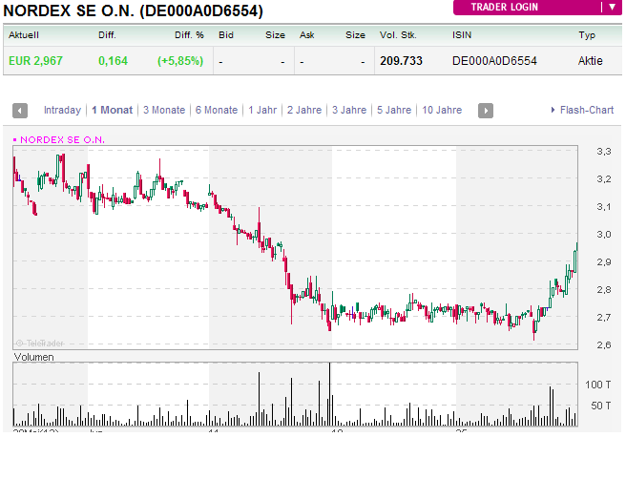The height and width of the screenshot is (479, 626).
Task: Show the 1 Jahr chart
Action: point(262,110)
